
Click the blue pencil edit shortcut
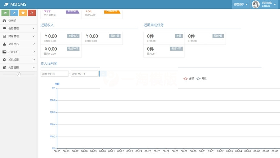point(14,13)
